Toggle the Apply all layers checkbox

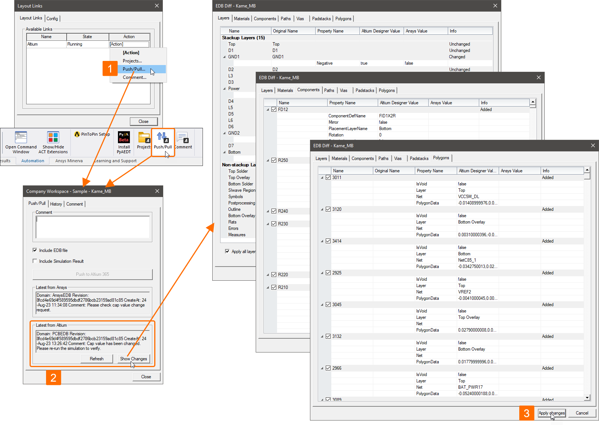(x=227, y=251)
